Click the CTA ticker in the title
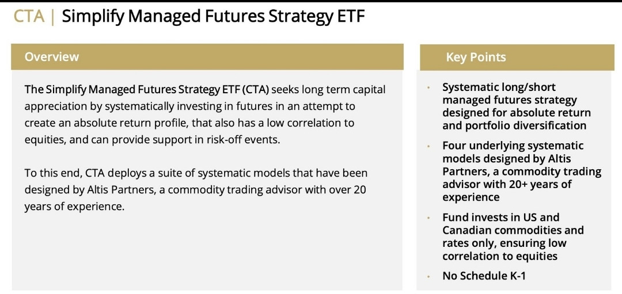Viewport: 622px width, 294px height. click(x=29, y=17)
